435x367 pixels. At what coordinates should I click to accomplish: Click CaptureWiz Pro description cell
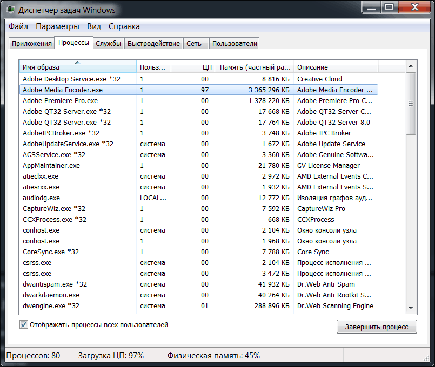[322, 209]
